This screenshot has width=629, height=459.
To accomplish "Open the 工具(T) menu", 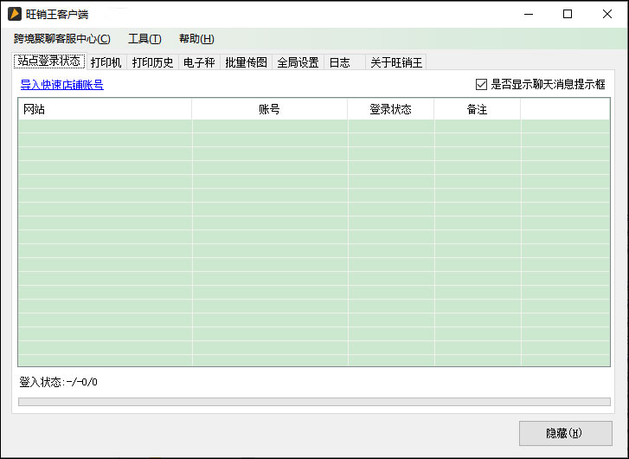I will [144, 39].
